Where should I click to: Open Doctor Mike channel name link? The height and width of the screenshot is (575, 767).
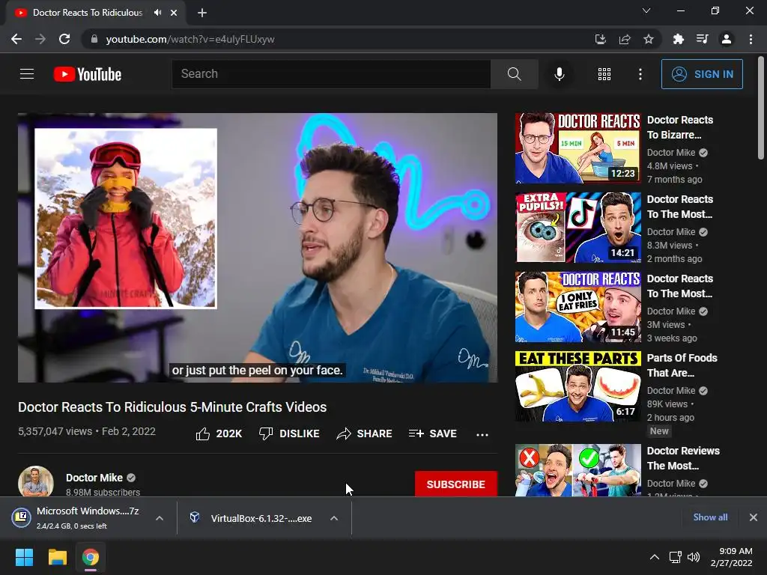click(x=94, y=478)
